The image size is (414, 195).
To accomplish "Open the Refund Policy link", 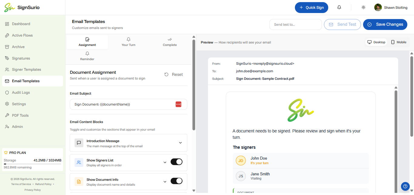I will [43, 184].
